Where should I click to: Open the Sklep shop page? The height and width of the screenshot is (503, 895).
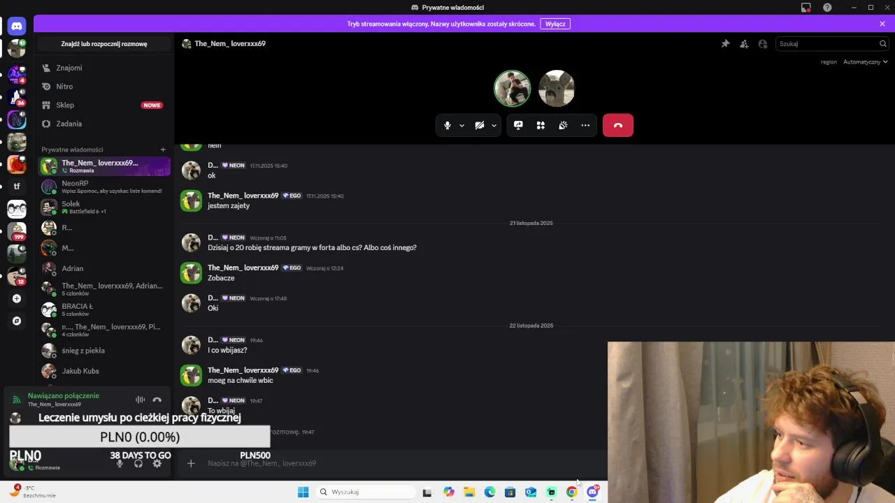pyautogui.click(x=104, y=105)
